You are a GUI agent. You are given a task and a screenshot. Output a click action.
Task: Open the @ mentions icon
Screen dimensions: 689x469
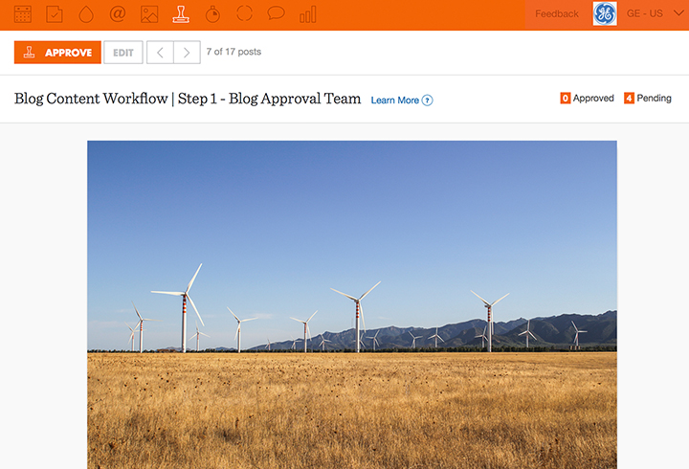[118, 14]
